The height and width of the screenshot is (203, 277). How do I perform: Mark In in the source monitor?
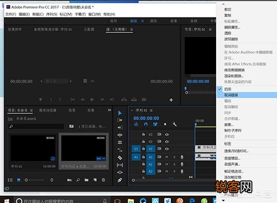tap(51, 100)
